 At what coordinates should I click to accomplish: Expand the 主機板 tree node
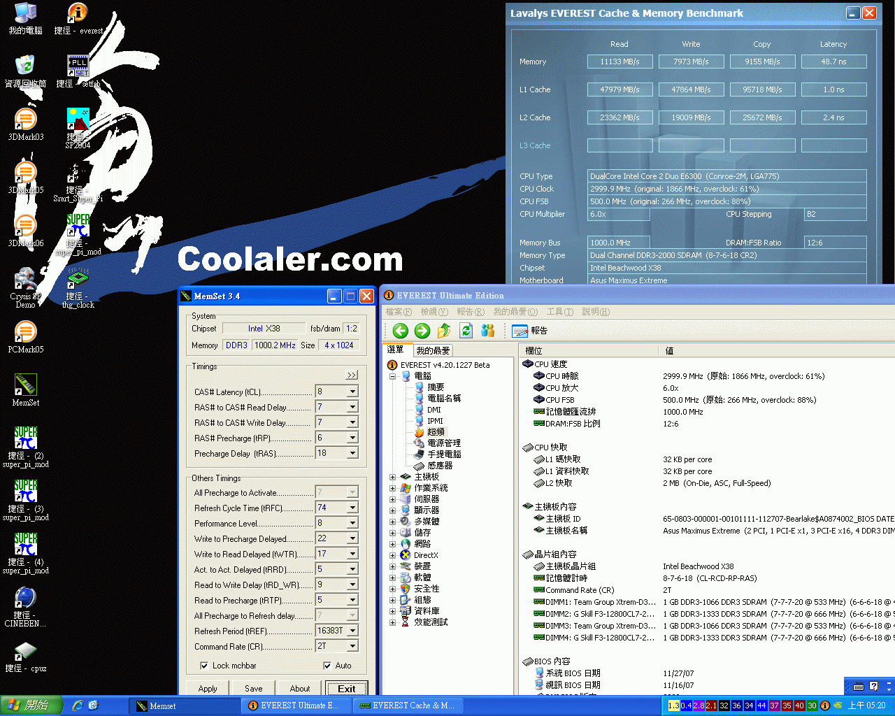click(x=392, y=477)
